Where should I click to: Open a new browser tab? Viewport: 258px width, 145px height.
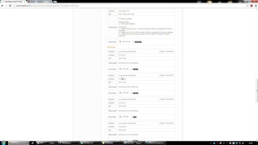pos(55,2)
